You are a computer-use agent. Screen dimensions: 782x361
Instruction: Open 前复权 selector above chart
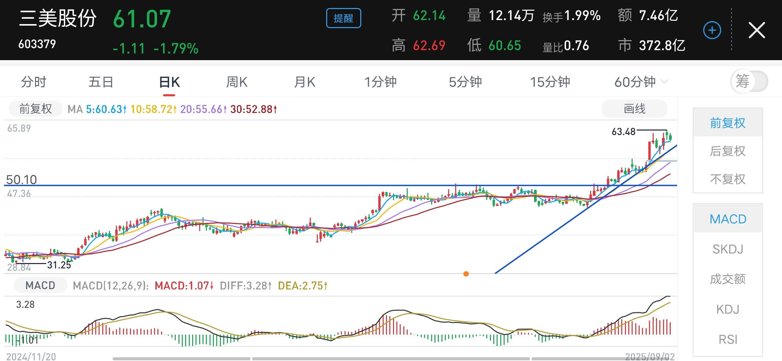point(35,109)
